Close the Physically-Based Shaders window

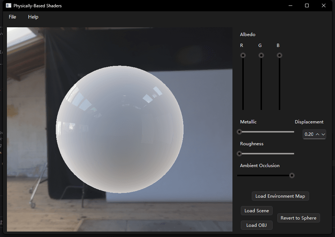323,5
